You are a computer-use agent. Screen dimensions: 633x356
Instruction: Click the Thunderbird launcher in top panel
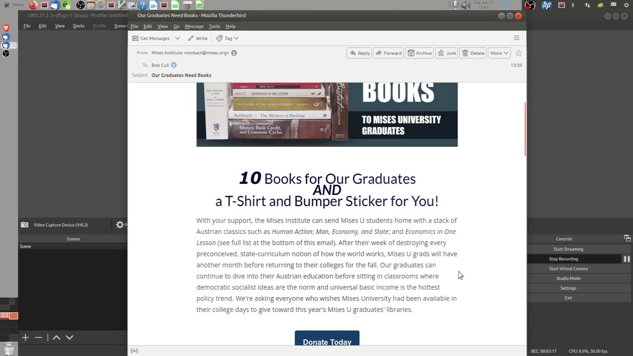pyautogui.click(x=55, y=5)
